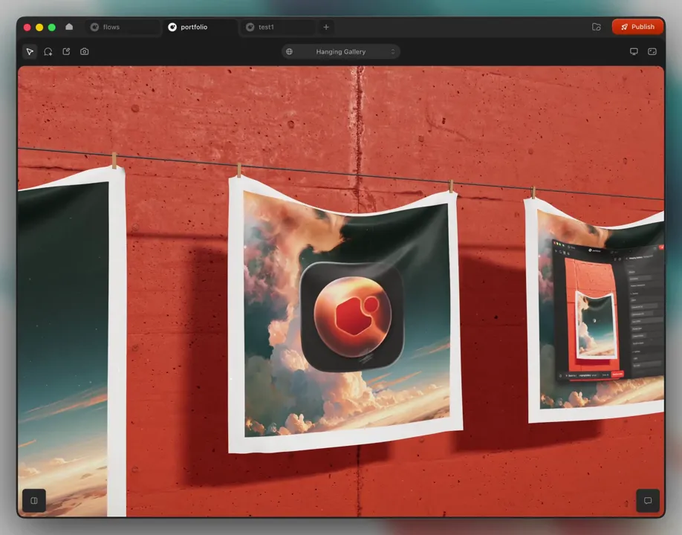682x535 pixels.
Task: Select the portfolio tab
Action: point(200,27)
